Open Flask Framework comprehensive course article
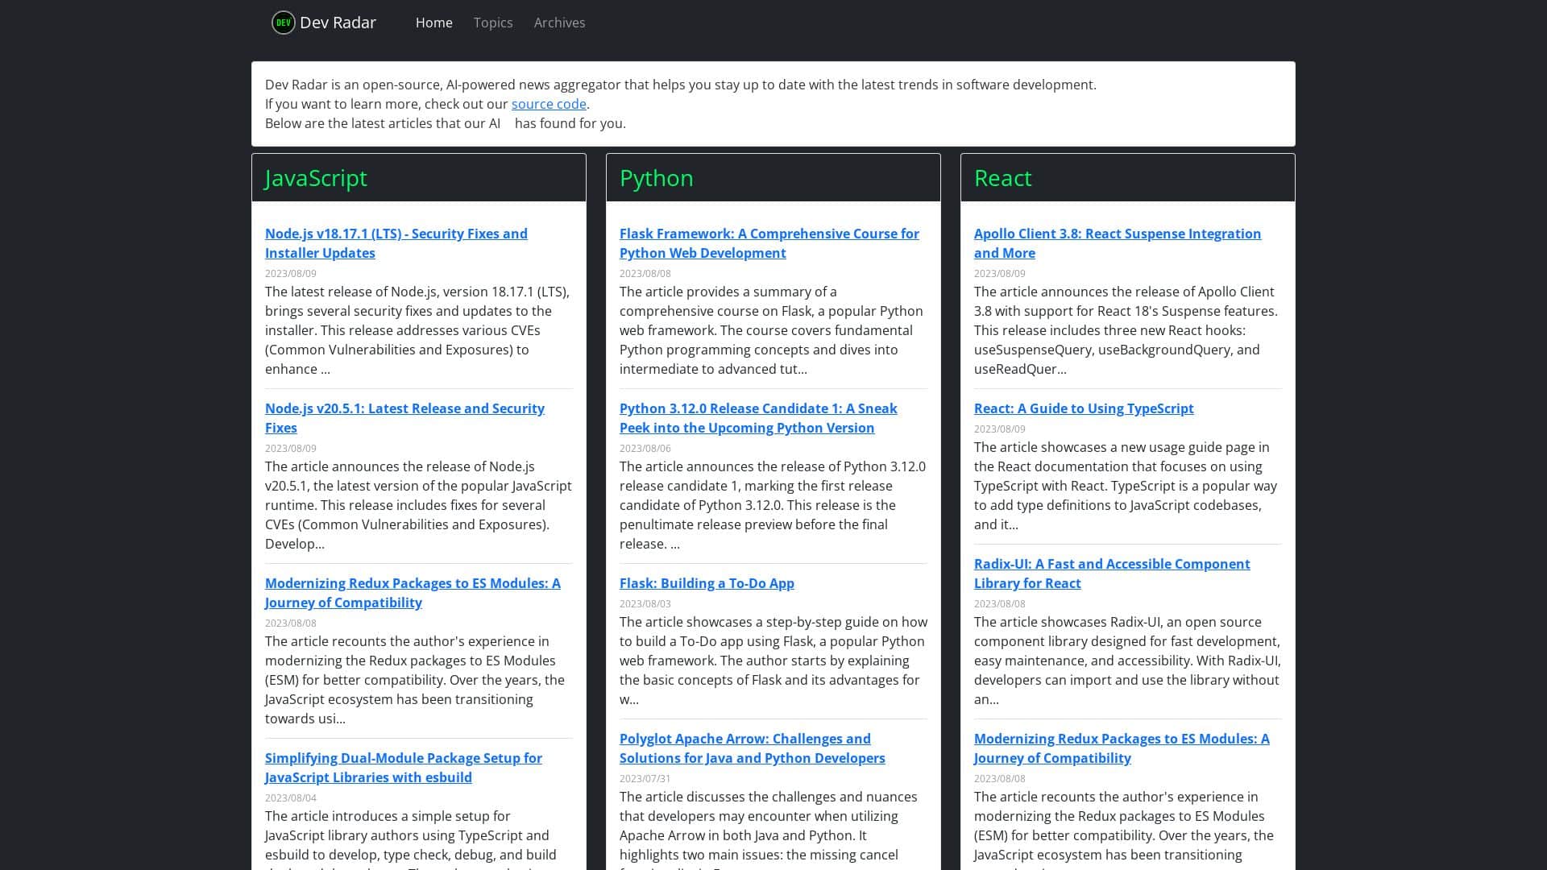The height and width of the screenshot is (870, 1547). [x=769, y=242]
